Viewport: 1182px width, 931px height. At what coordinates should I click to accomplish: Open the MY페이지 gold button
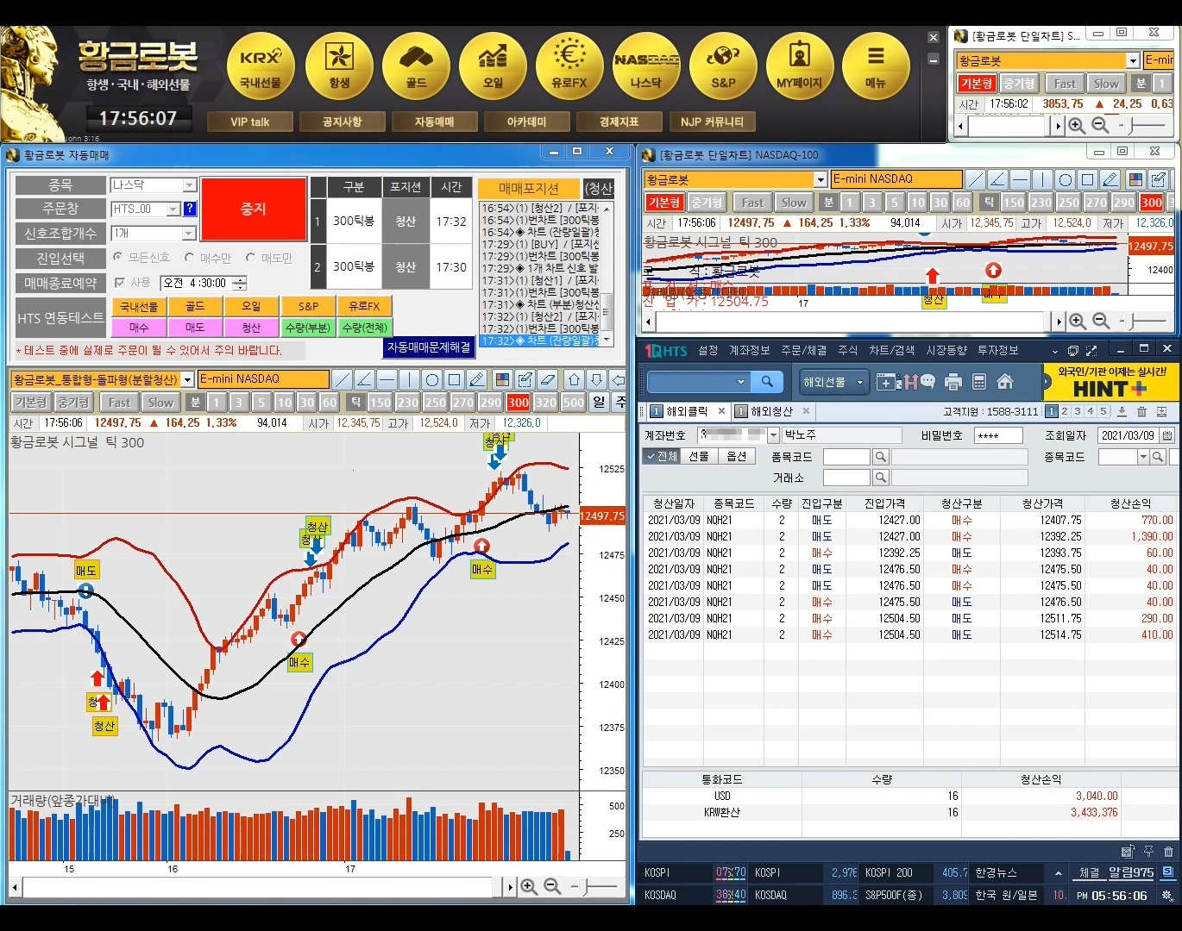click(x=800, y=66)
